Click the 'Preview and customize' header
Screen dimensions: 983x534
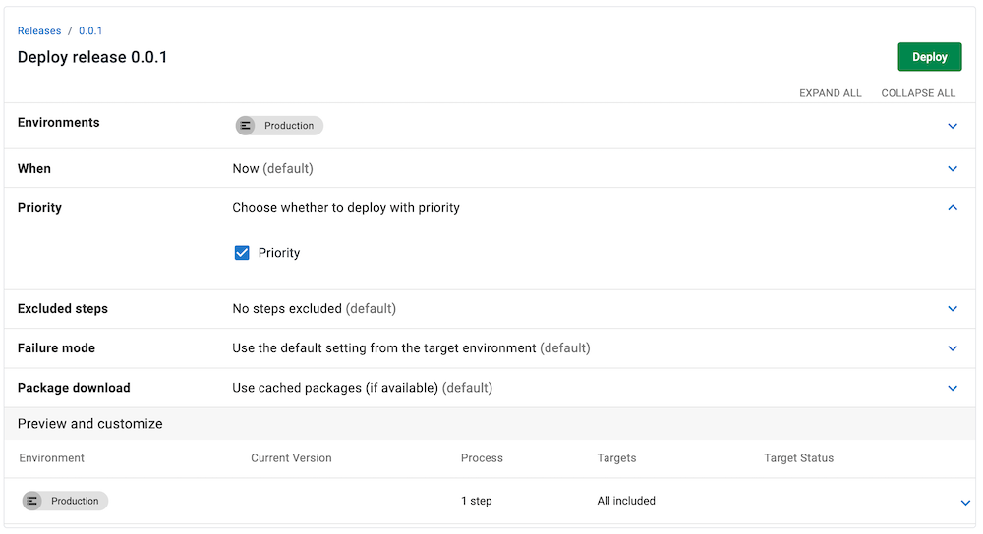pos(89,424)
